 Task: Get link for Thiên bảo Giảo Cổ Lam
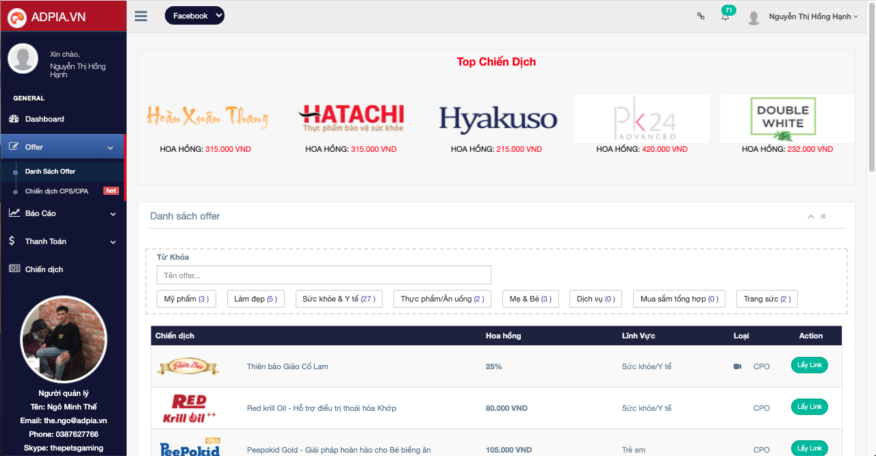(809, 365)
